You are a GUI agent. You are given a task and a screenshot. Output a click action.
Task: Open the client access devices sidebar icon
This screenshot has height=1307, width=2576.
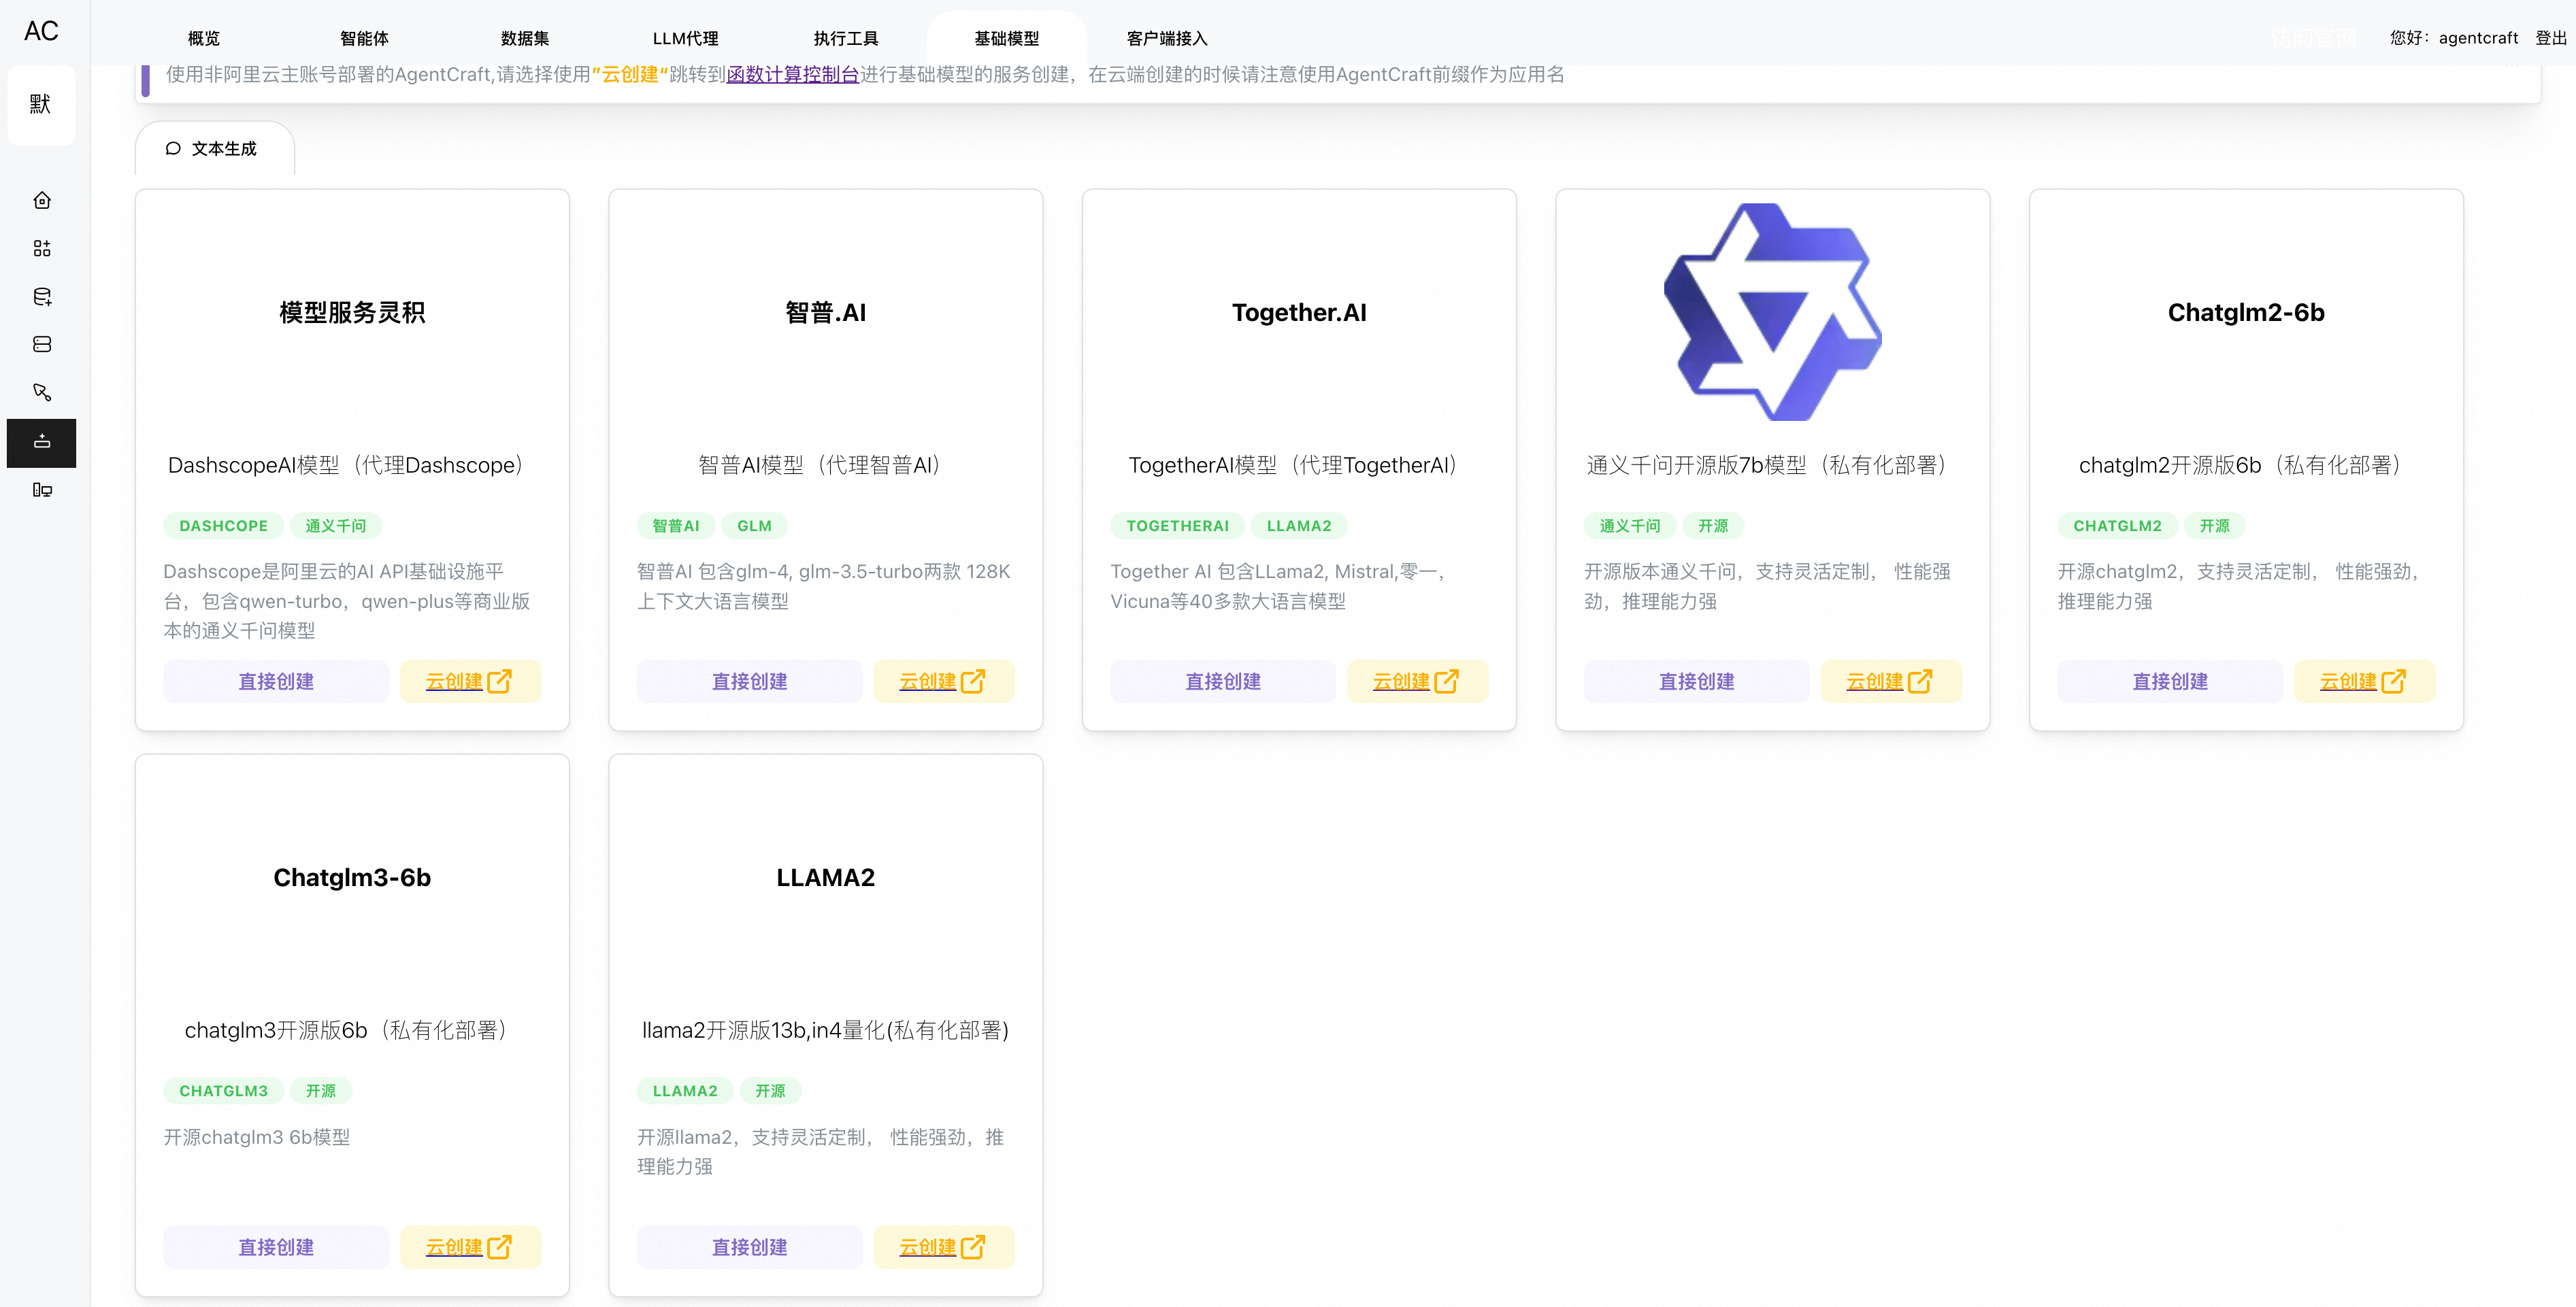pyautogui.click(x=42, y=490)
